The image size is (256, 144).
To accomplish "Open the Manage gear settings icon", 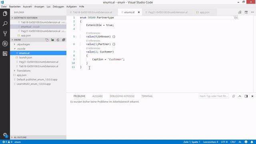I will point(5,135).
